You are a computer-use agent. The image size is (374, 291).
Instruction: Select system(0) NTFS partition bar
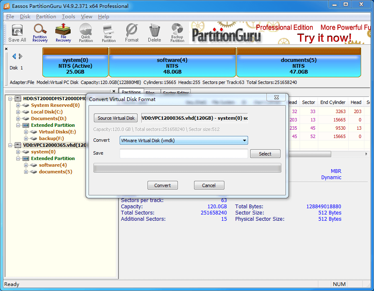point(75,62)
